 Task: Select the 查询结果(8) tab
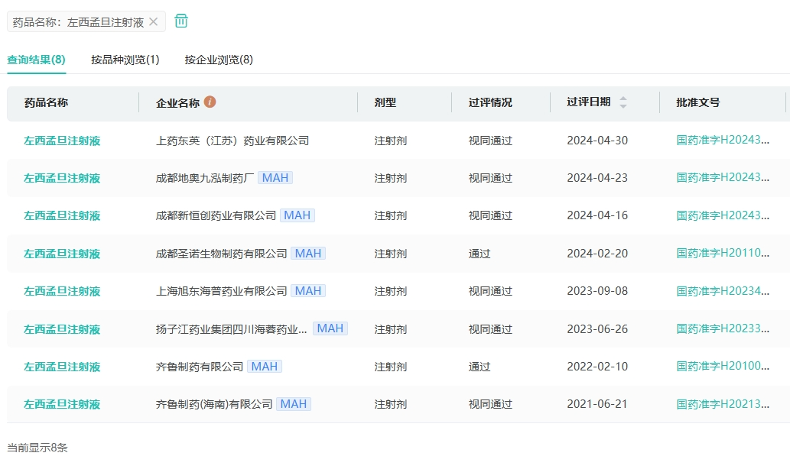coord(37,60)
